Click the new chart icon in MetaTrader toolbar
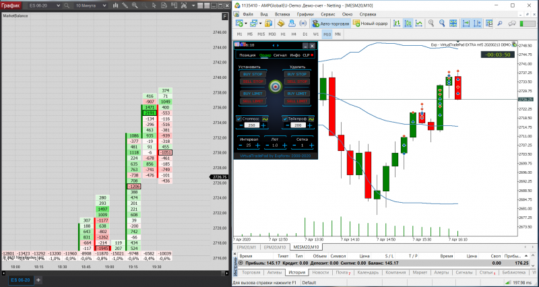539x287 pixels. [x=239, y=24]
